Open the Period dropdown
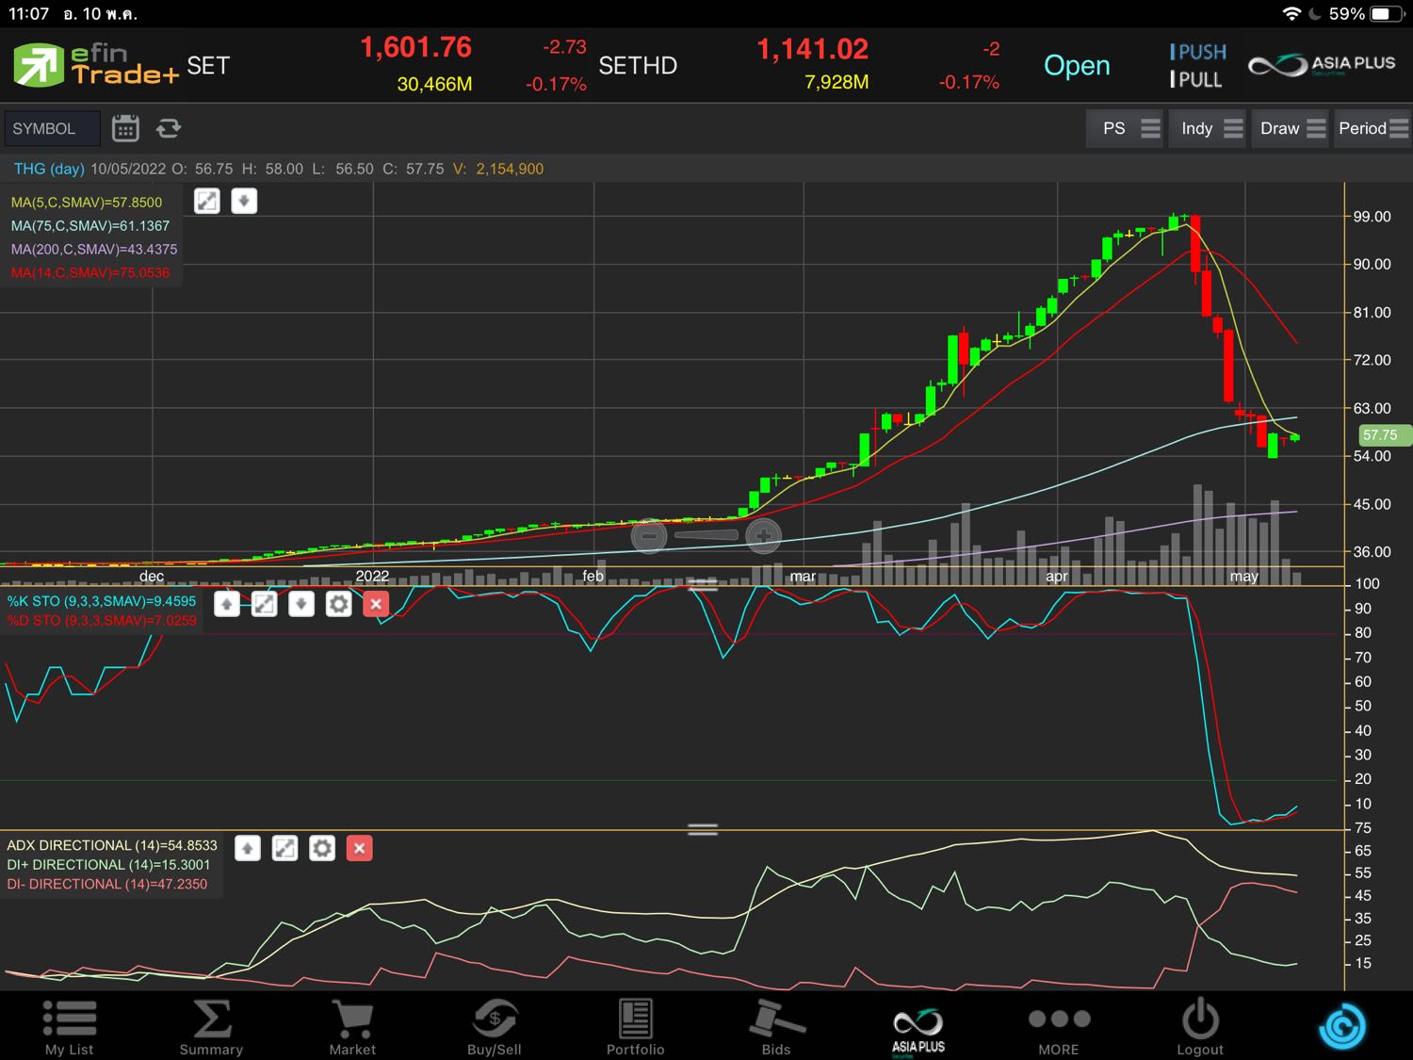This screenshot has width=1413, height=1060. (x=1372, y=128)
